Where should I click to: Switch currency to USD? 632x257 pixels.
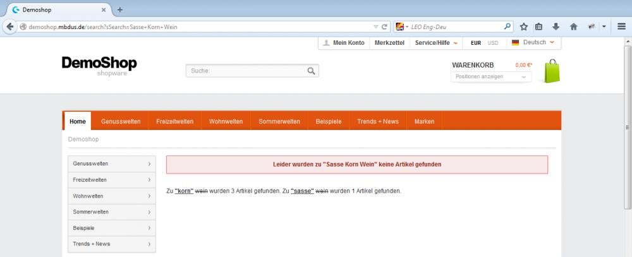pos(493,43)
